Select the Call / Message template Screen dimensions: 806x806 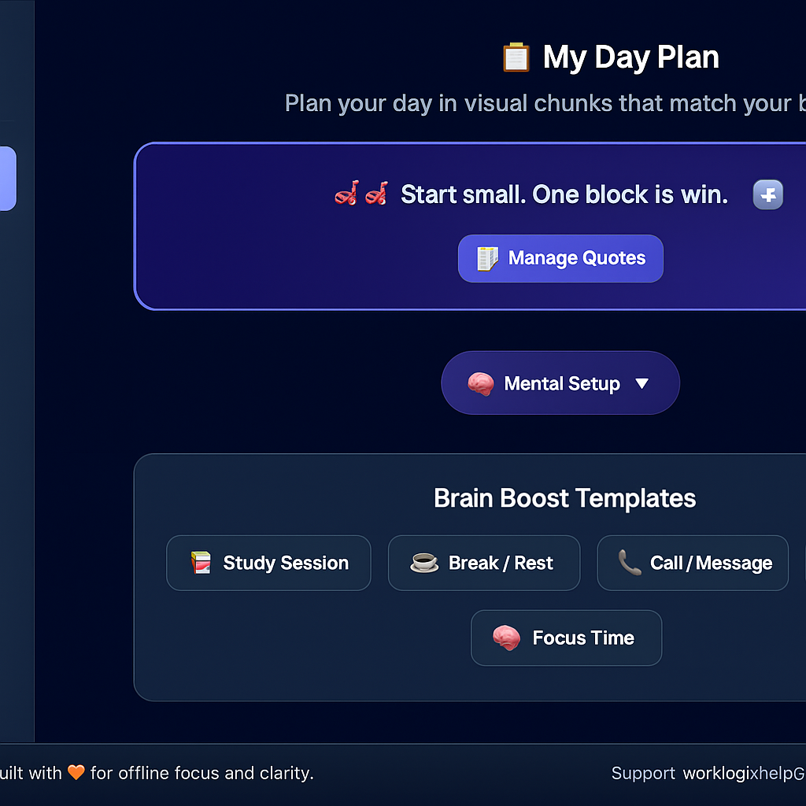point(693,563)
